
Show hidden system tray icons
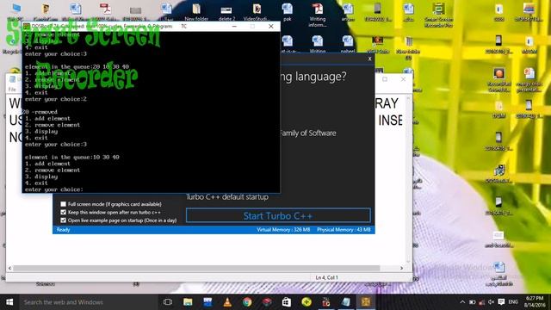coord(463,302)
